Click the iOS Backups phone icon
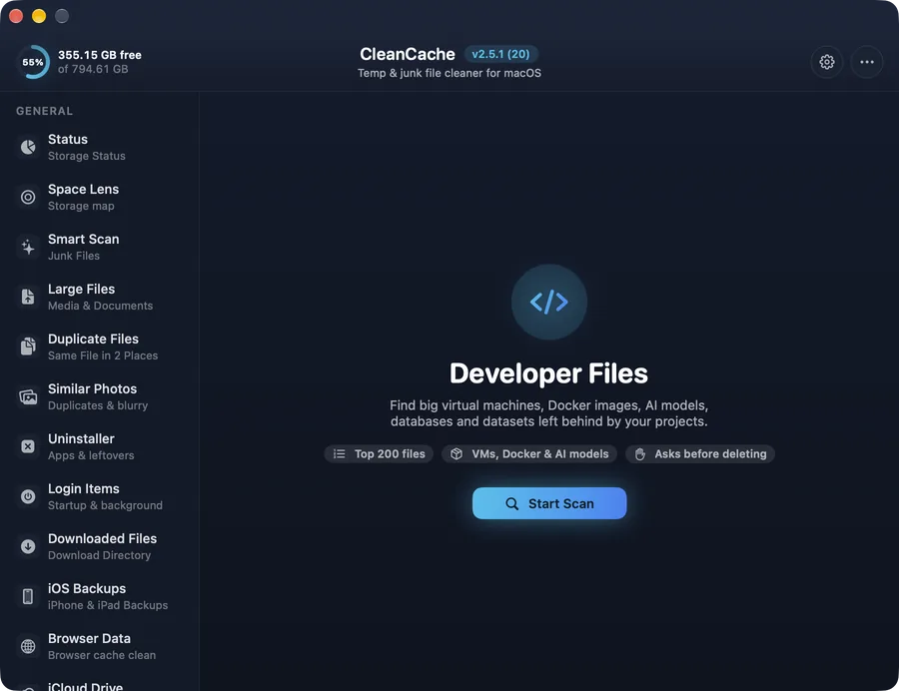Viewport: 899px width, 691px height. 28,596
